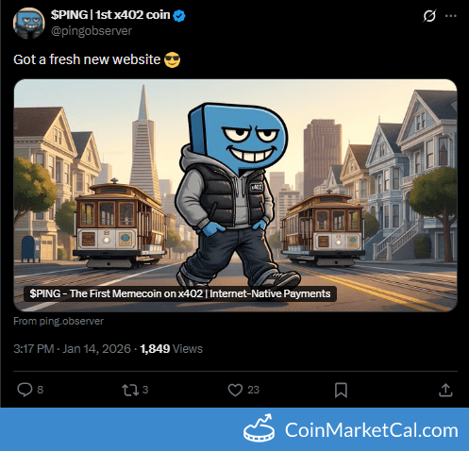Click the blue verified checkmark badge

point(179,16)
